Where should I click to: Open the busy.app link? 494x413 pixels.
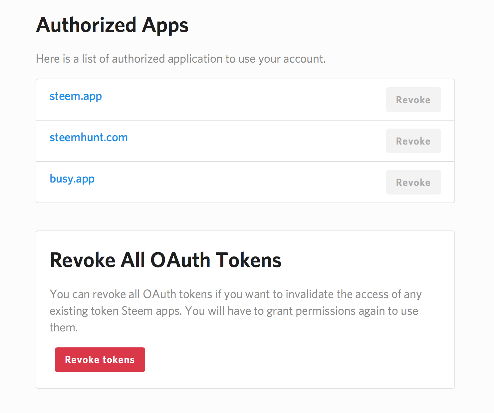72,179
